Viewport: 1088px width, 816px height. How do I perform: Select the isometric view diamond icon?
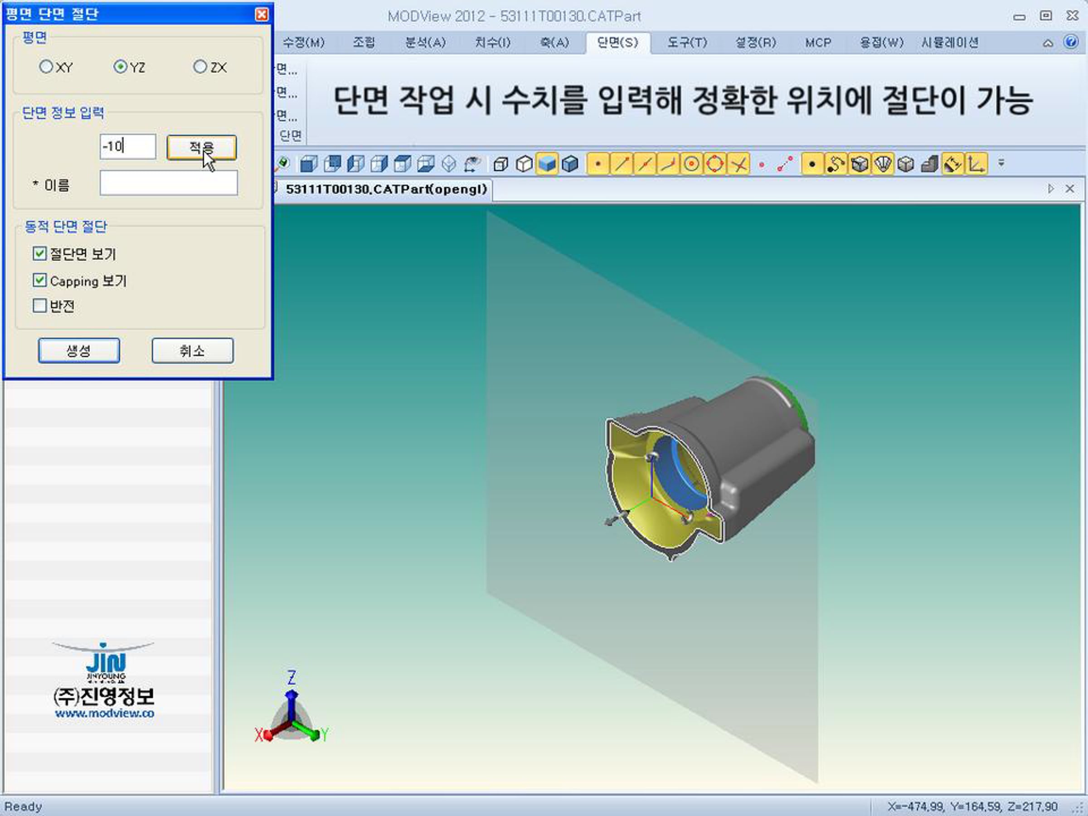[x=449, y=164]
